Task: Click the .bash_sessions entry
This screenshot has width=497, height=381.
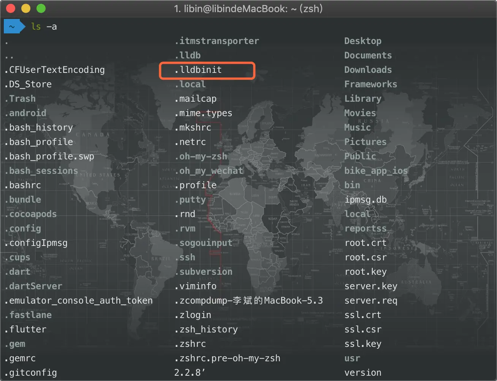Action: tap(41, 171)
